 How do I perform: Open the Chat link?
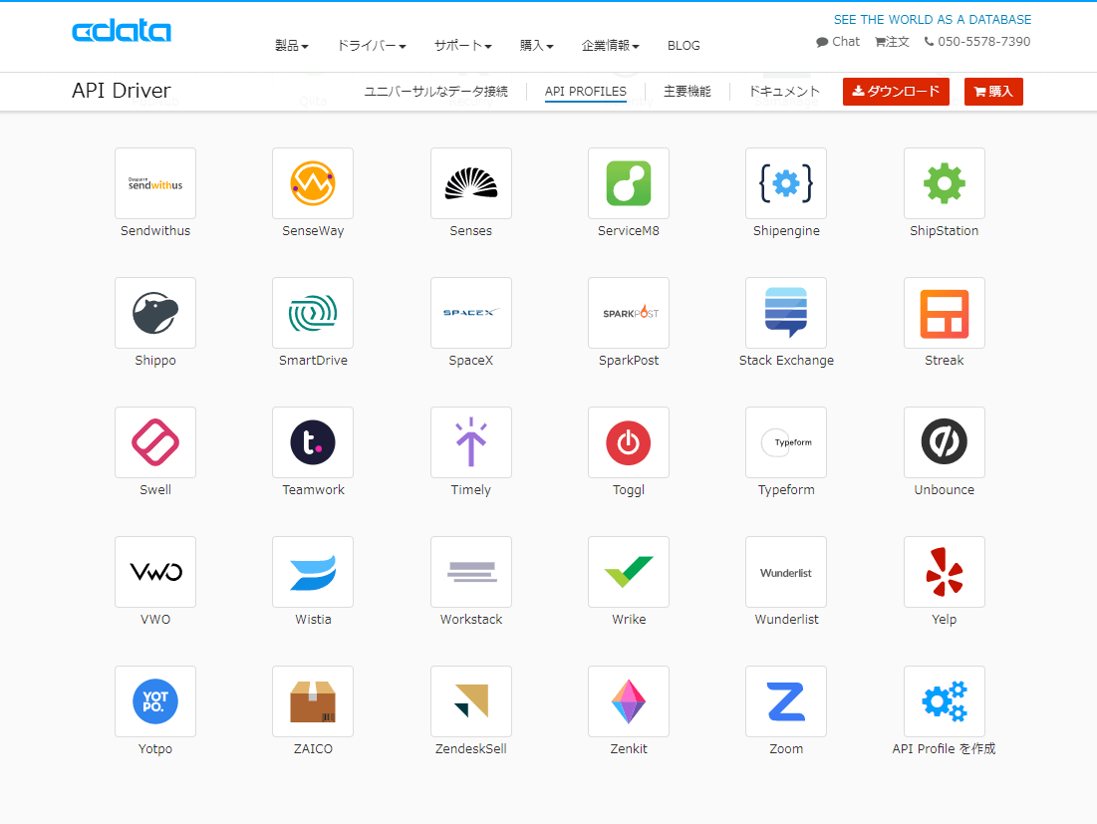coord(838,41)
